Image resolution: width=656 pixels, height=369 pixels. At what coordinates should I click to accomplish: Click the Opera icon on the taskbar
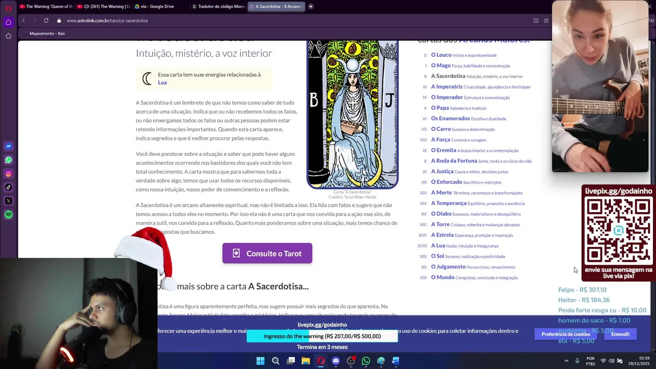[321, 361]
